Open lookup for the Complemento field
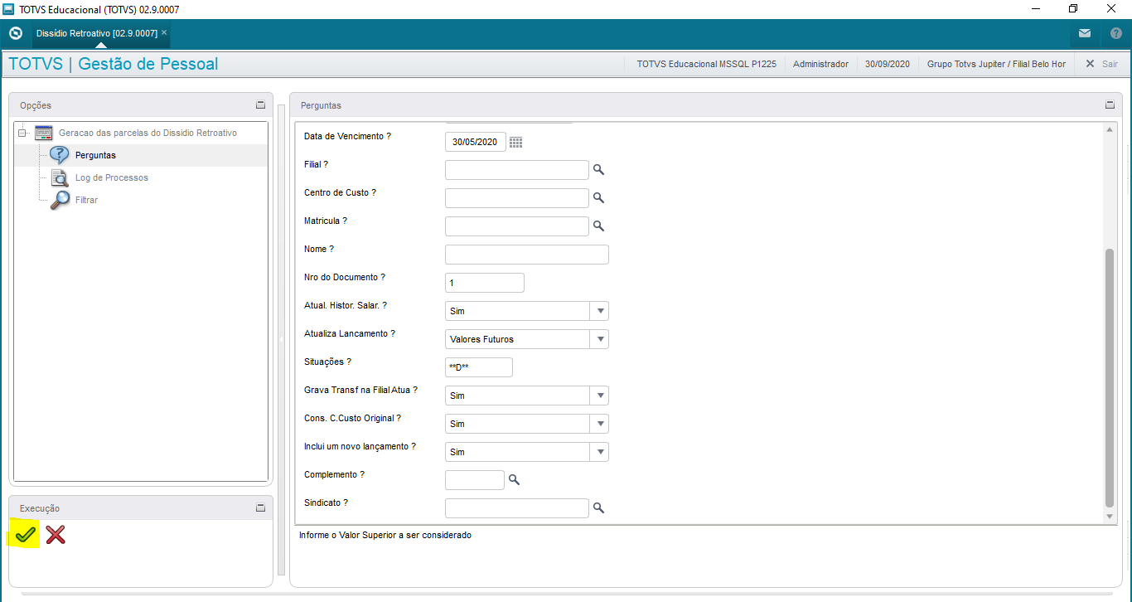Screen dimensions: 1132x602 [514, 480]
